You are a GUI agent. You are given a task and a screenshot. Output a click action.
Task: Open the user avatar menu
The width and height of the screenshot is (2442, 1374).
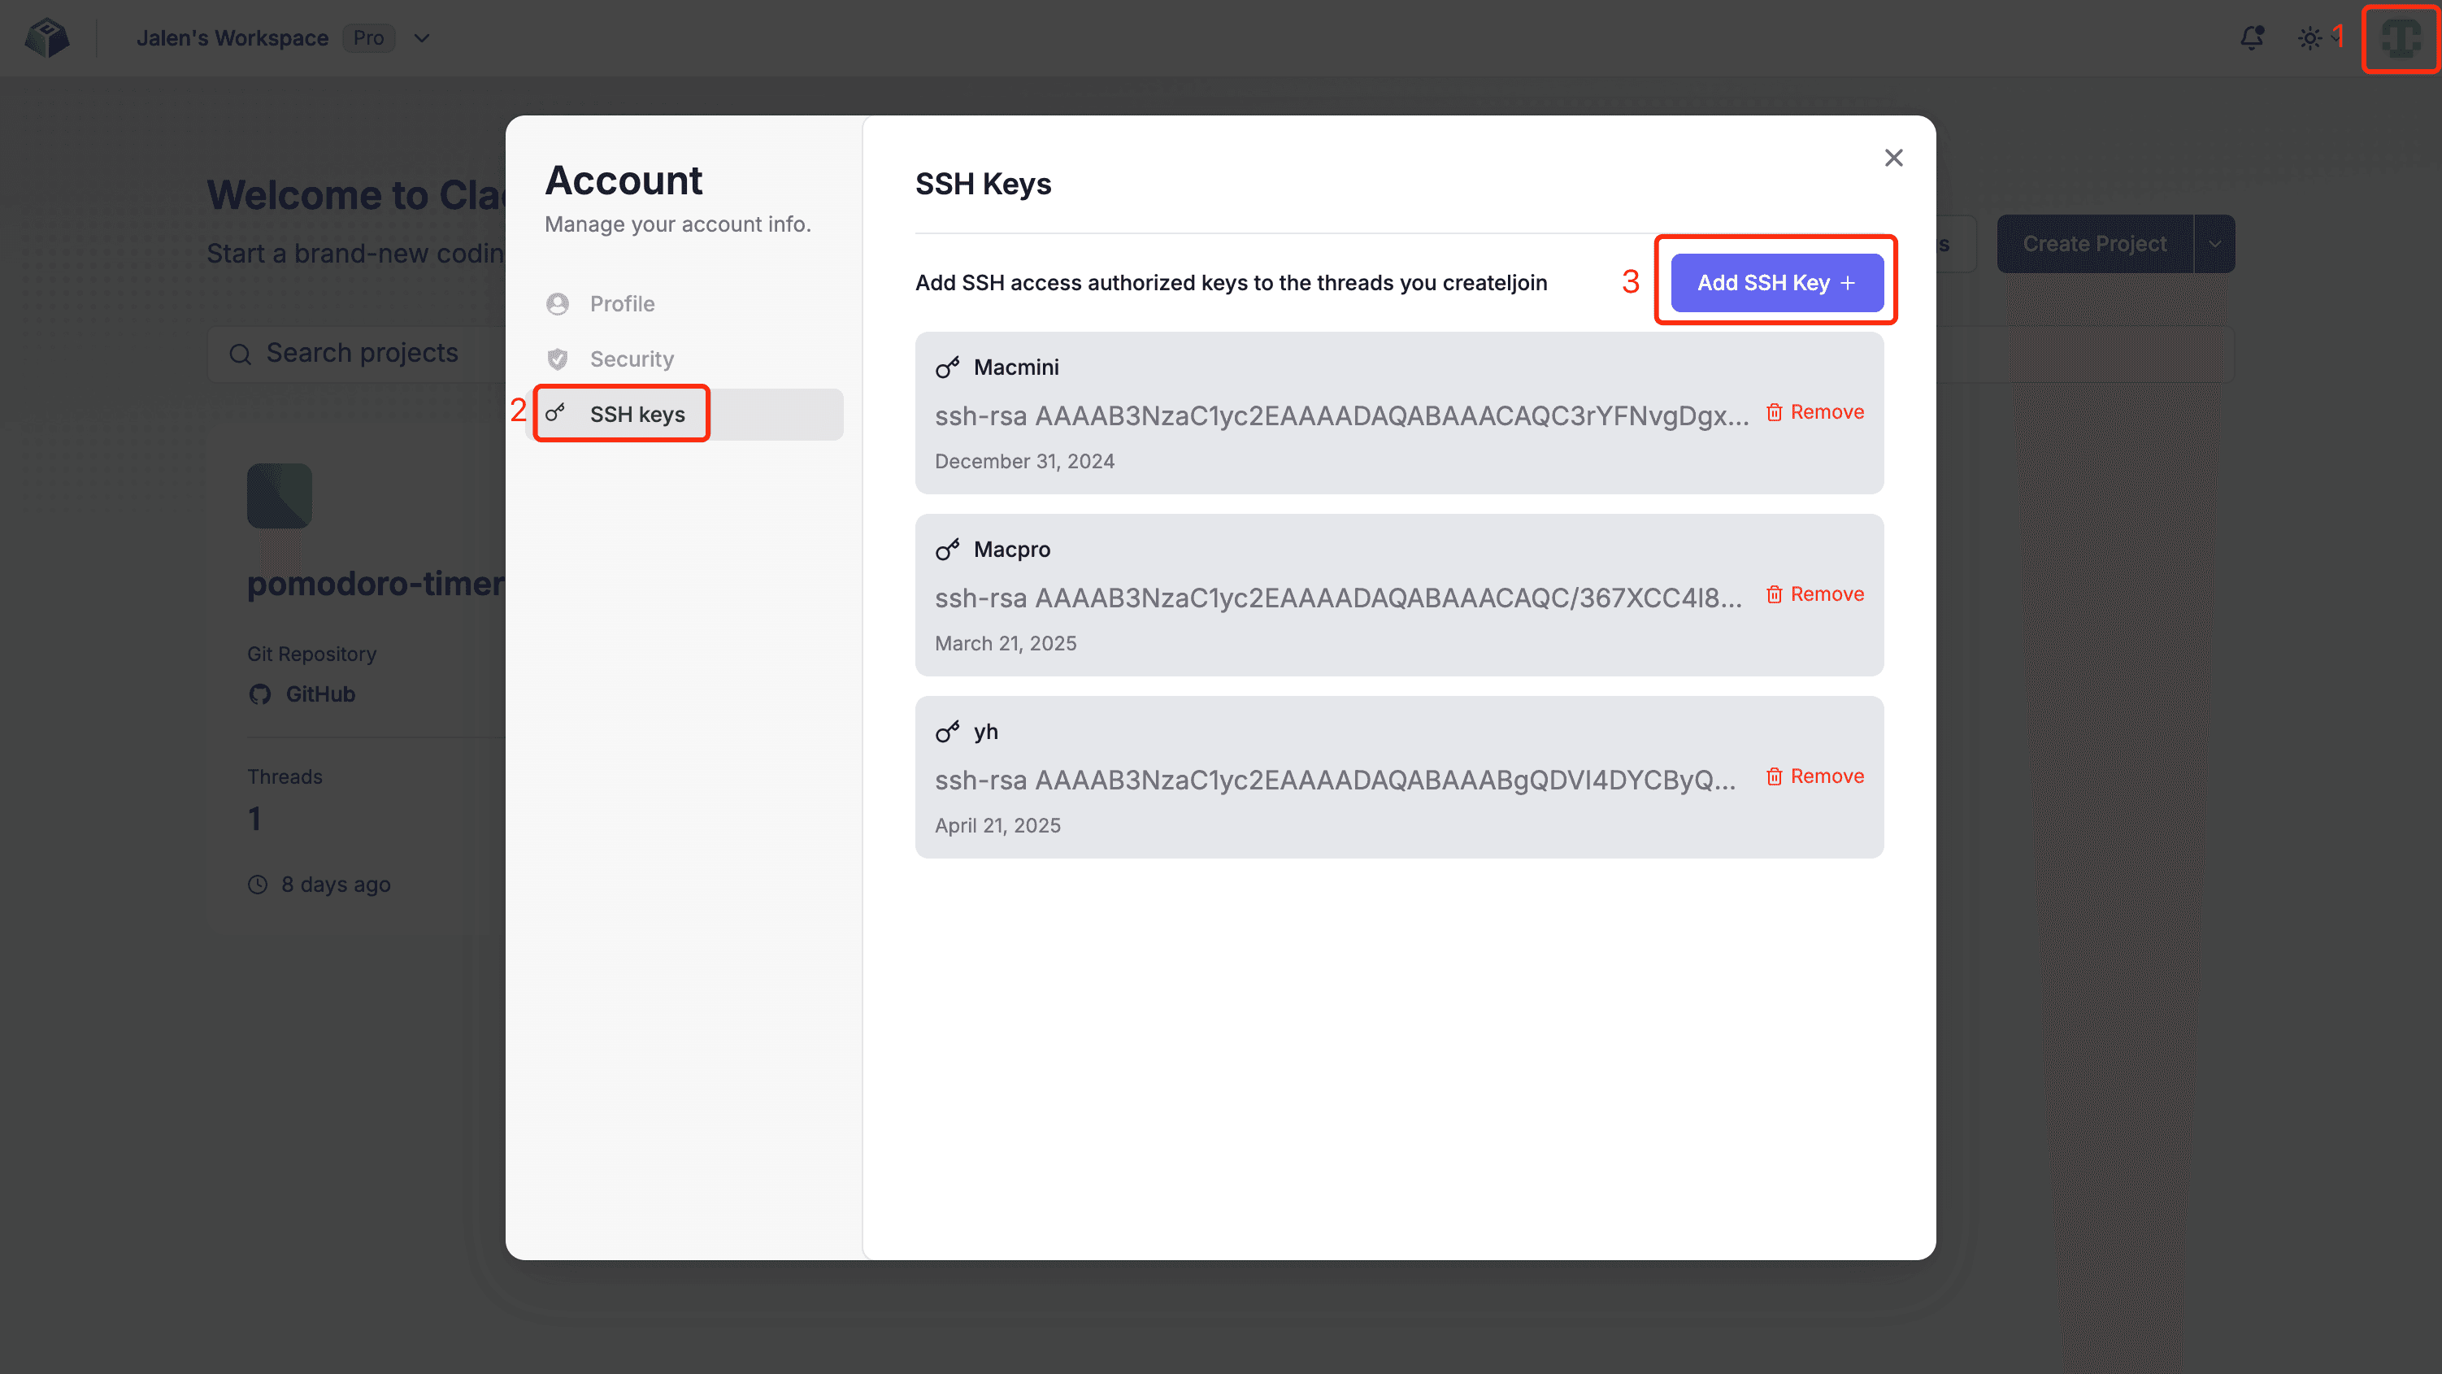pos(2401,38)
